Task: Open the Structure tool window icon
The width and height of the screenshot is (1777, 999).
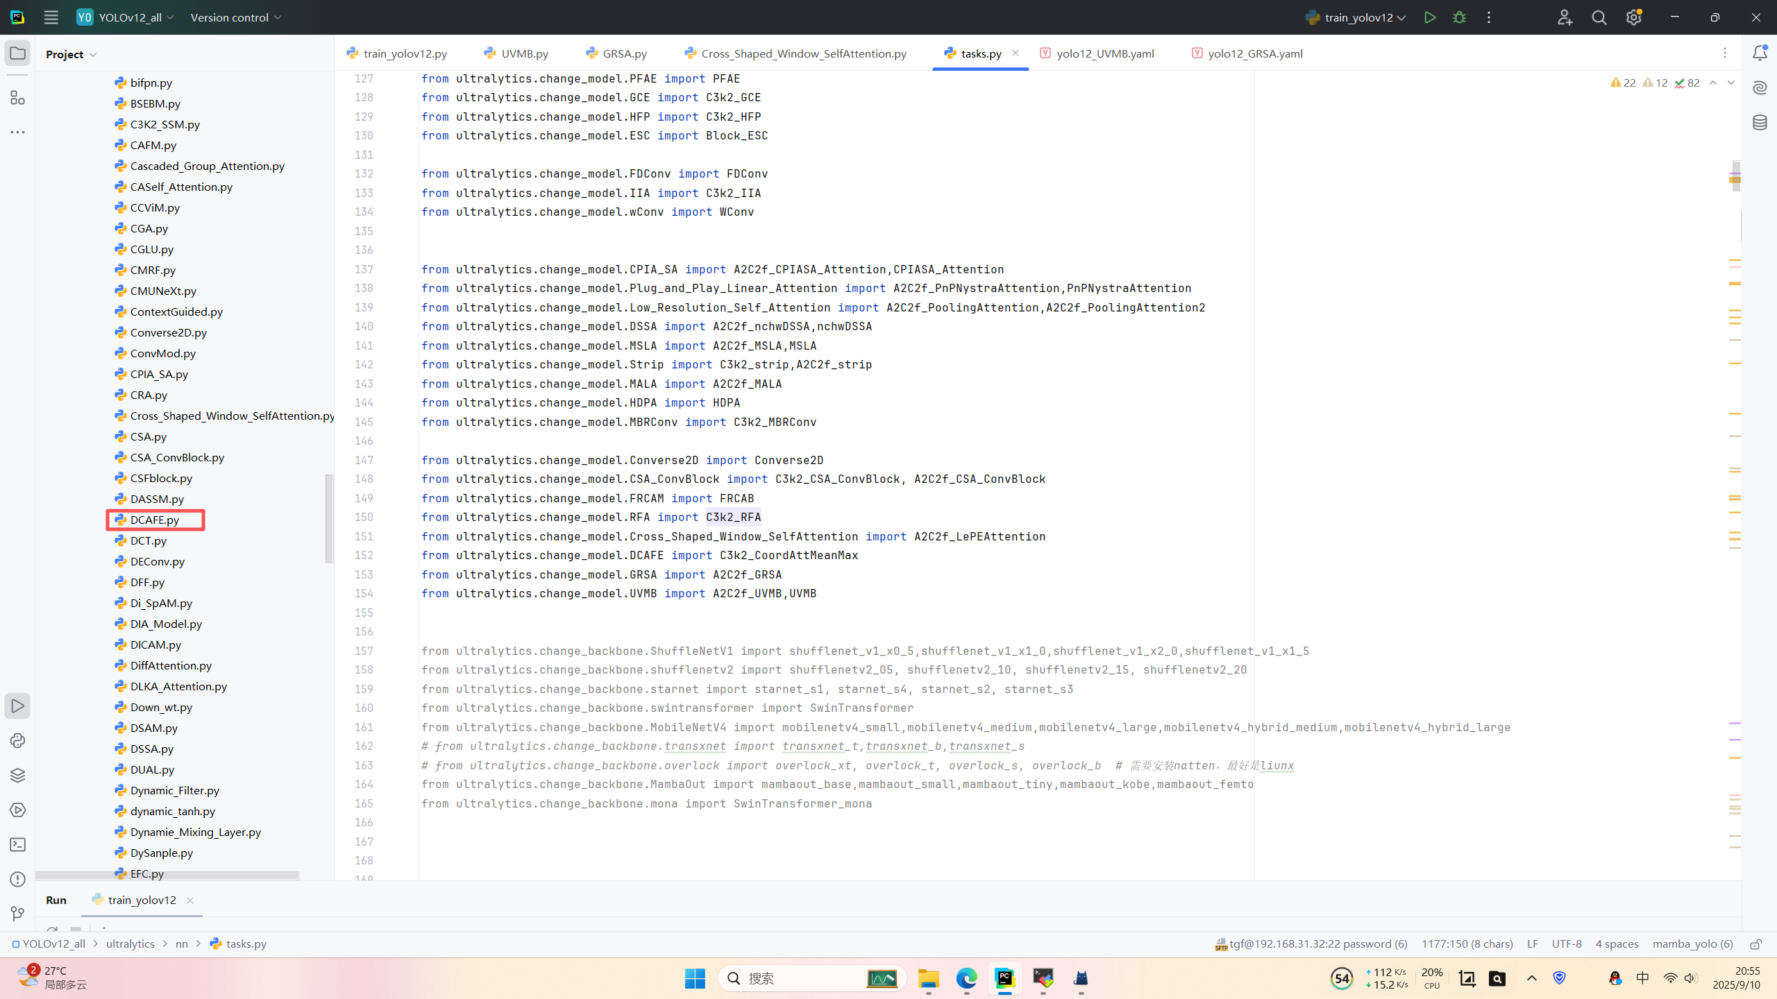Action: (x=17, y=98)
